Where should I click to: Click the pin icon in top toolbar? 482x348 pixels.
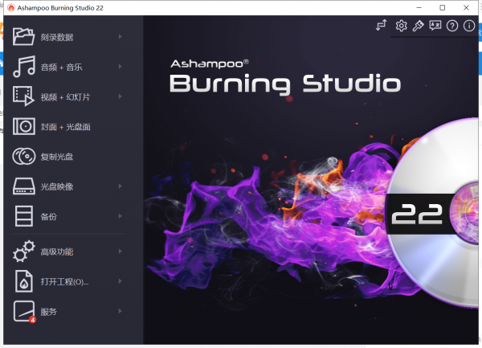tap(418, 26)
